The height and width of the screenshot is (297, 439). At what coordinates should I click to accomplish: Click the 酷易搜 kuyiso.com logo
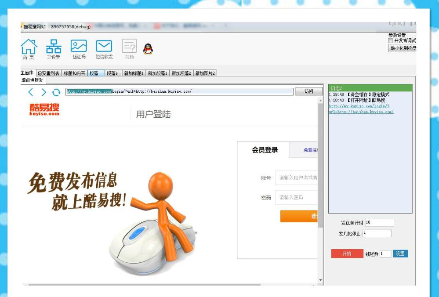[x=44, y=109]
